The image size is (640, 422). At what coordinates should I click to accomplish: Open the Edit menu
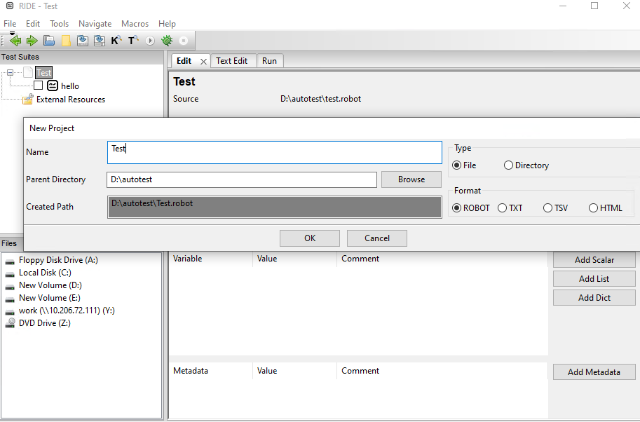point(33,24)
